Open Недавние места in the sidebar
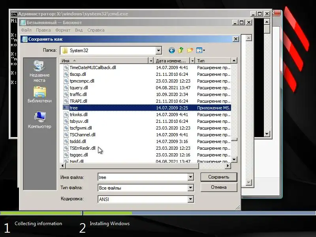 [x=39, y=71]
